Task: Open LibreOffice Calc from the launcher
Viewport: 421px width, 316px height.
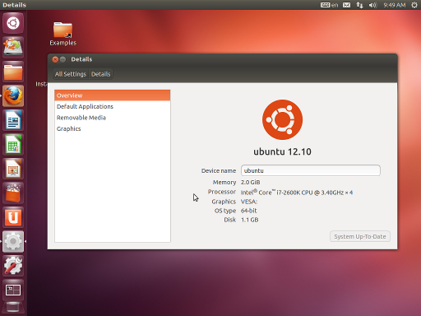Action: click(13, 144)
